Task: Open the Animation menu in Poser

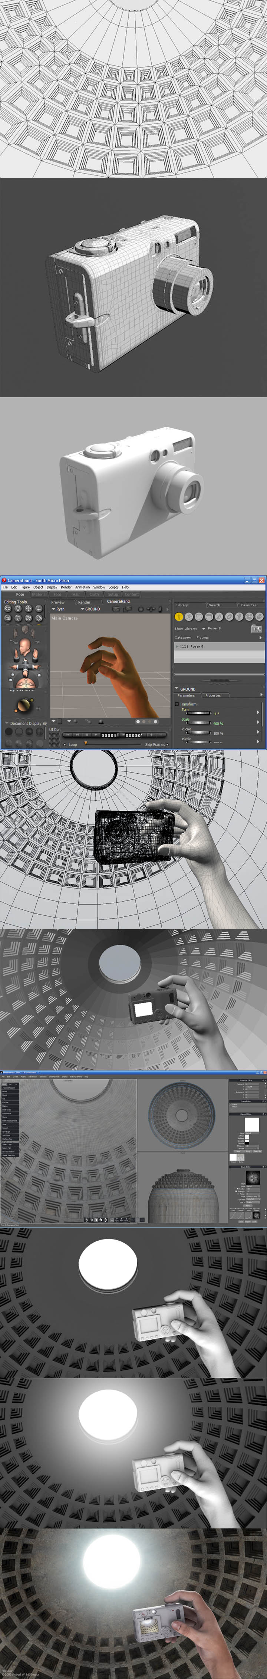Action: [x=83, y=587]
